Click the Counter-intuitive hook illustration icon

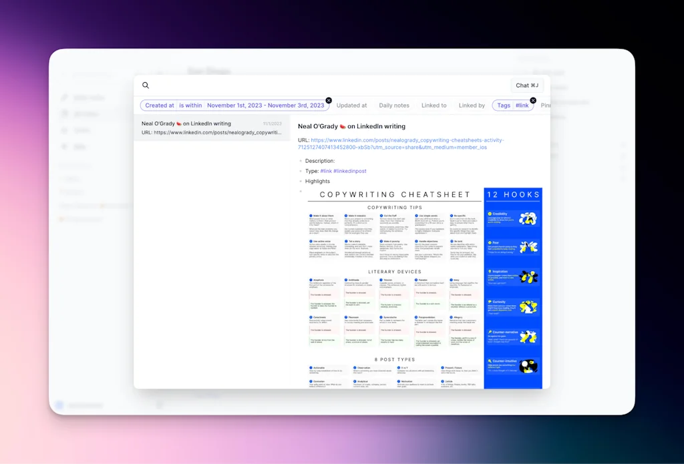pos(528,366)
